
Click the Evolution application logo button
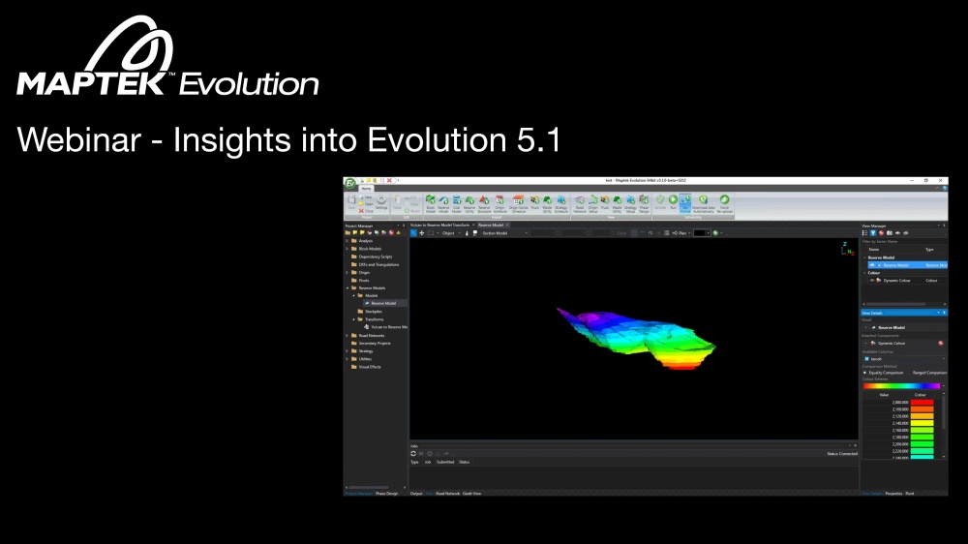tap(350, 183)
